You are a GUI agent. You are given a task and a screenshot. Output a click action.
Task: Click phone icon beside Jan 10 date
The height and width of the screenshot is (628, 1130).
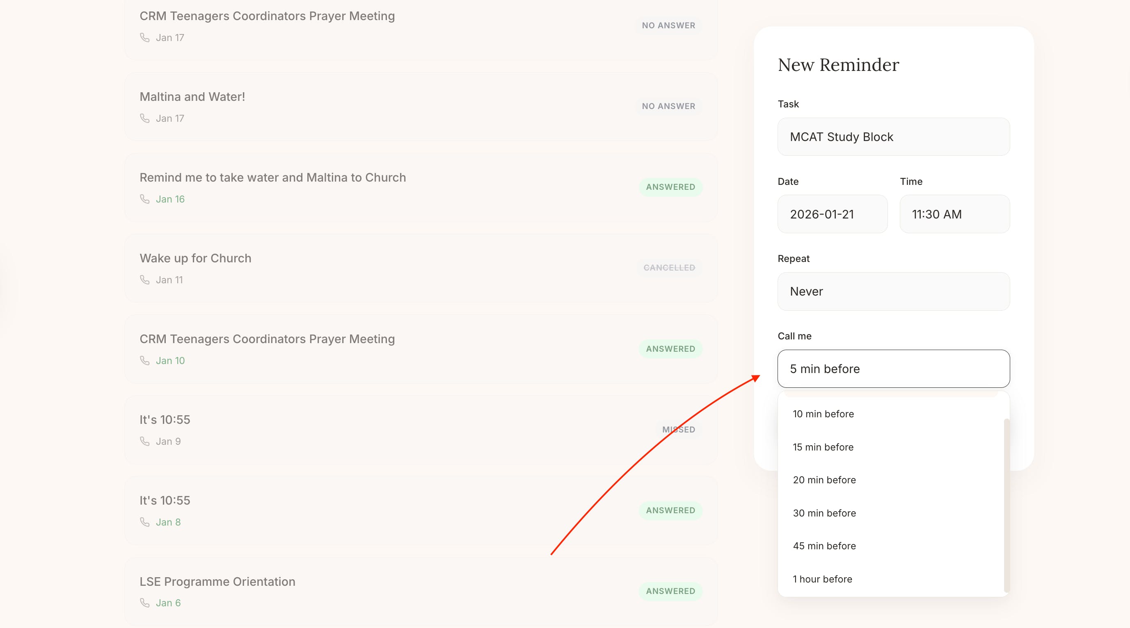pos(144,360)
